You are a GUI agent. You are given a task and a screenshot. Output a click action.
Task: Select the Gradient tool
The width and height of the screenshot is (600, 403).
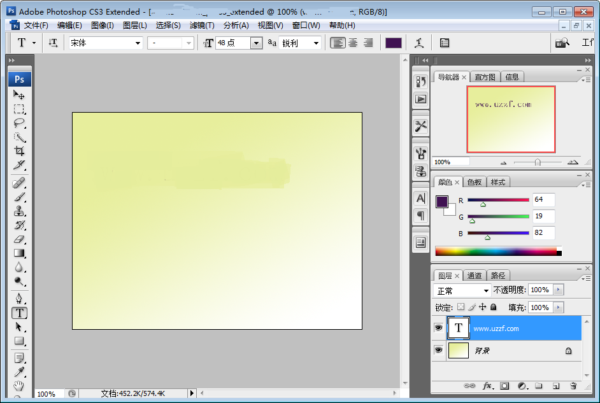19,253
